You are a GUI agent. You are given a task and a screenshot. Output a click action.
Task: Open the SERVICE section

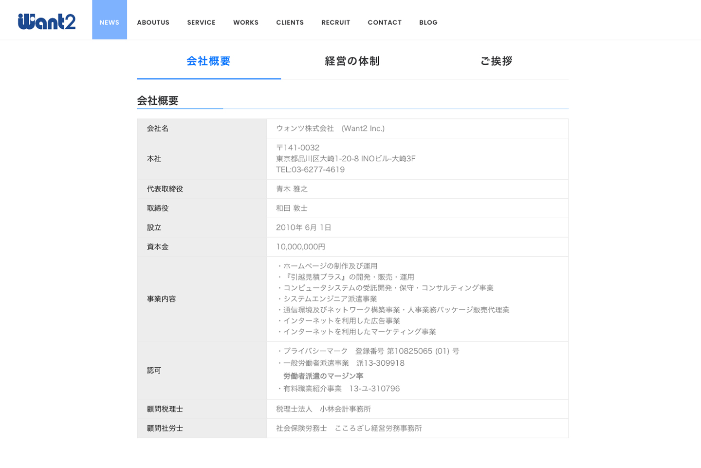click(201, 22)
